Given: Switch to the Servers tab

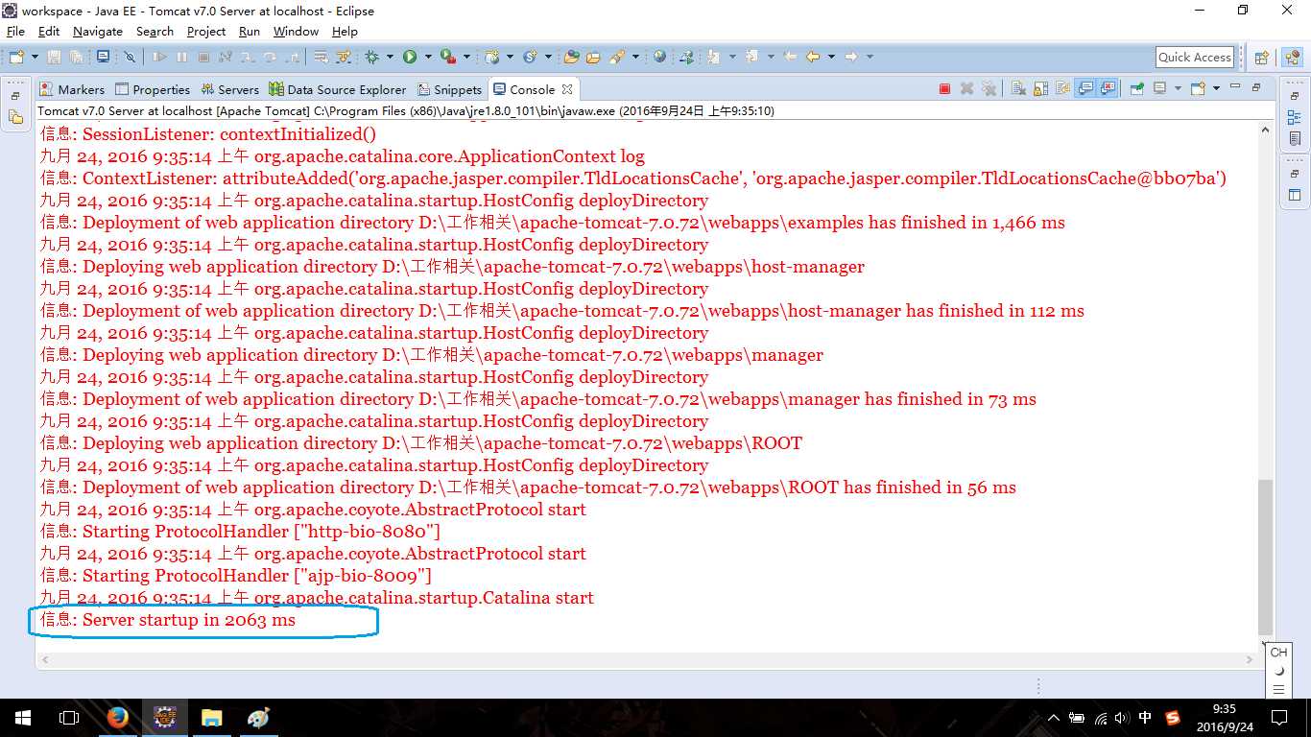Looking at the screenshot, I should point(229,89).
